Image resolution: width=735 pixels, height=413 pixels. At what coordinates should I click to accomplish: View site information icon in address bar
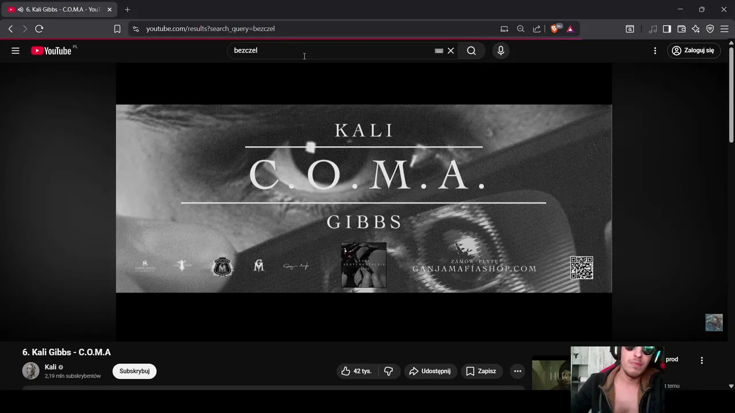[135, 29]
